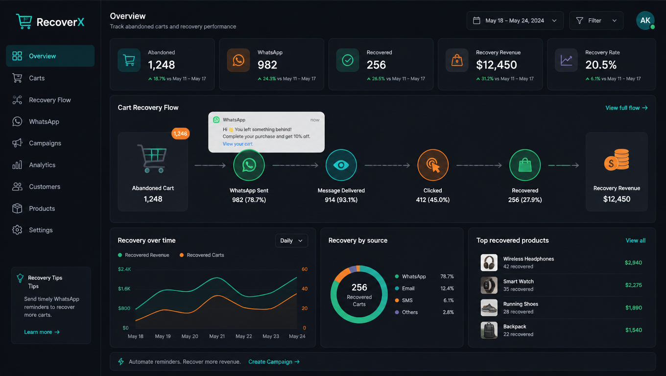This screenshot has height=376, width=666.
Task: Click the Clicked cursor flow icon
Action: pos(433,165)
